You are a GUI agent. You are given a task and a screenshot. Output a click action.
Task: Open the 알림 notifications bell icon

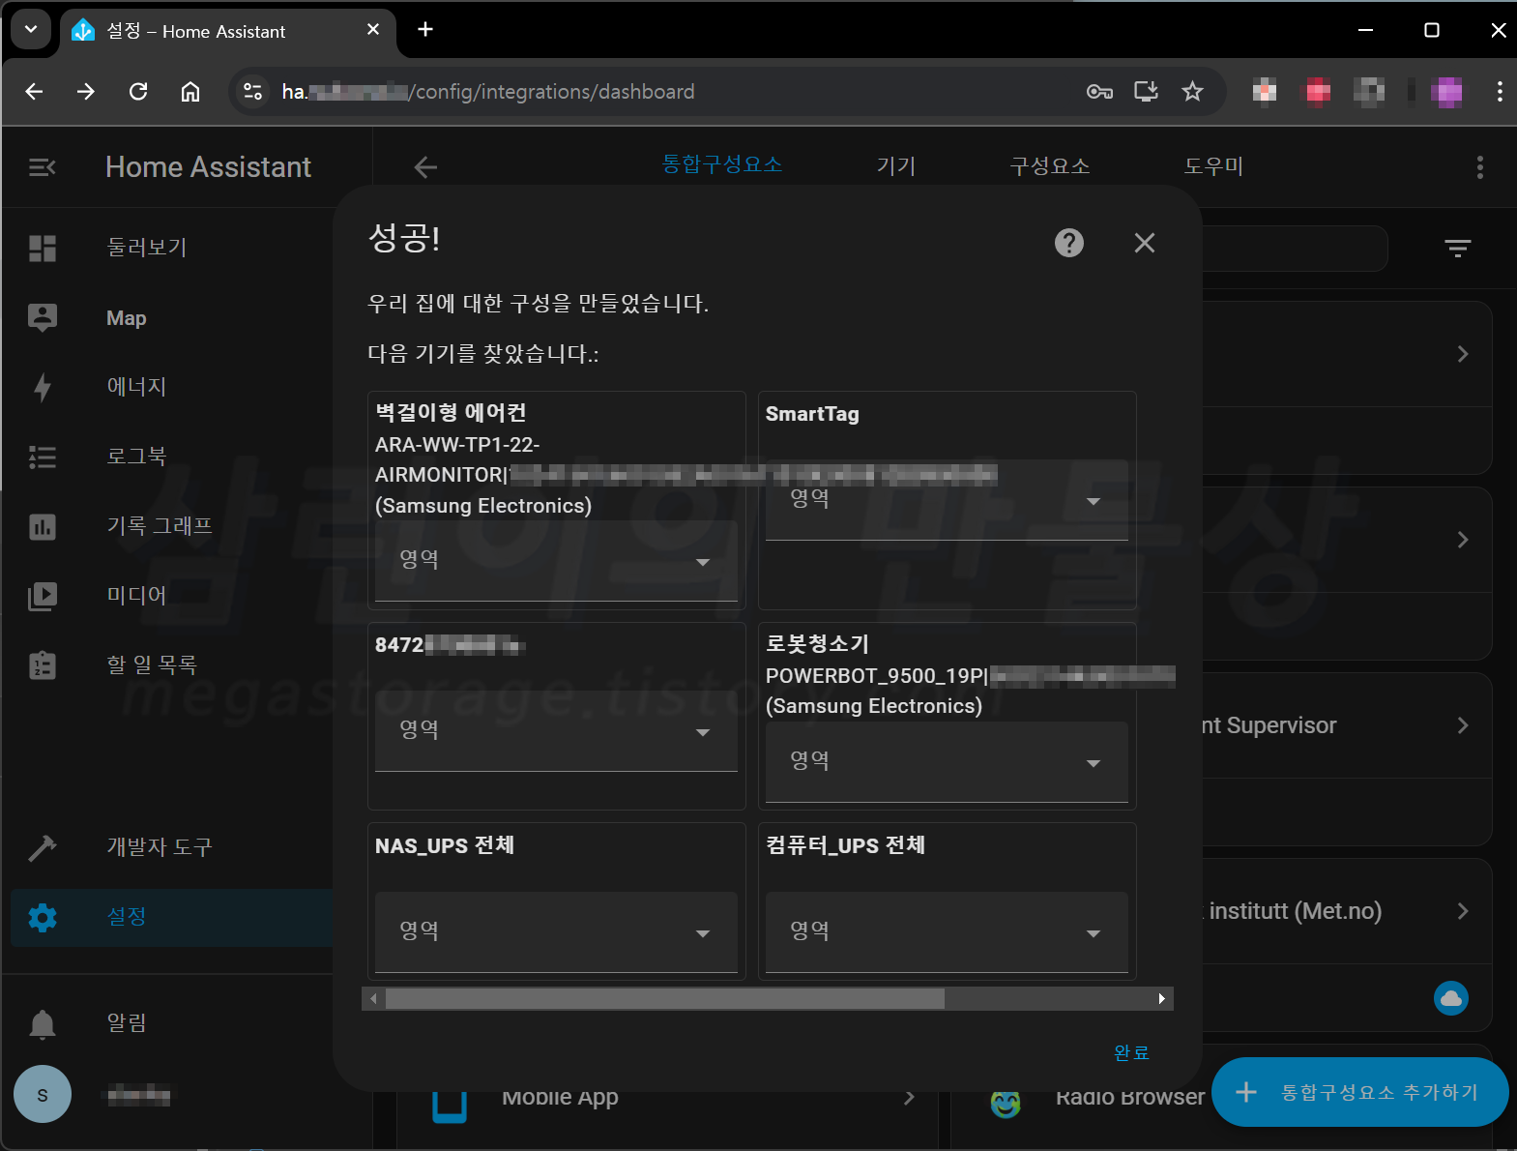tap(43, 1023)
